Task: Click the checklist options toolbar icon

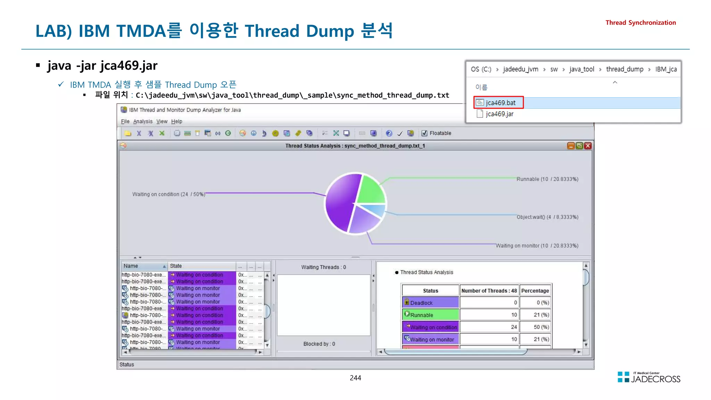Action: (325, 133)
